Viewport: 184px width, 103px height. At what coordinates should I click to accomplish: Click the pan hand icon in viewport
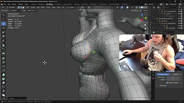pyautogui.click(x=145, y=29)
